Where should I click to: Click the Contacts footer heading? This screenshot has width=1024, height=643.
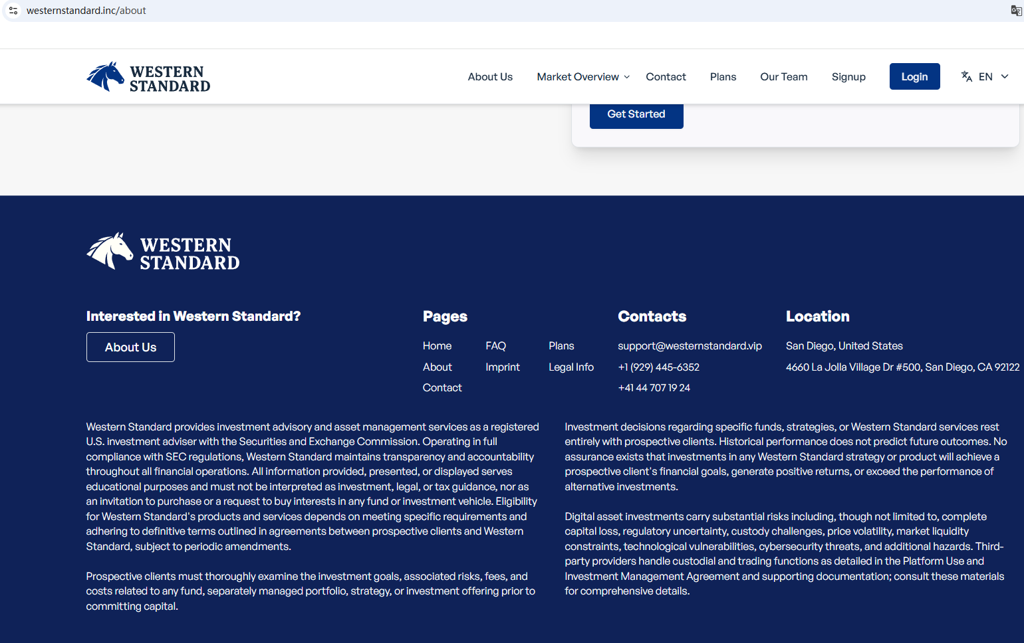tap(652, 316)
